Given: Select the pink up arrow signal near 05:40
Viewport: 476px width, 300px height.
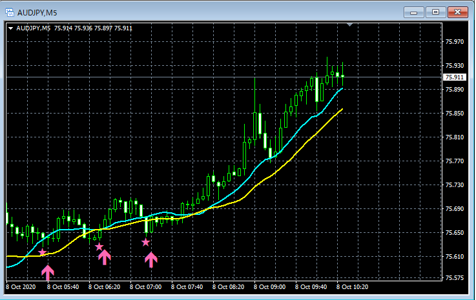Looking at the screenshot, I should pyautogui.click(x=48, y=272).
